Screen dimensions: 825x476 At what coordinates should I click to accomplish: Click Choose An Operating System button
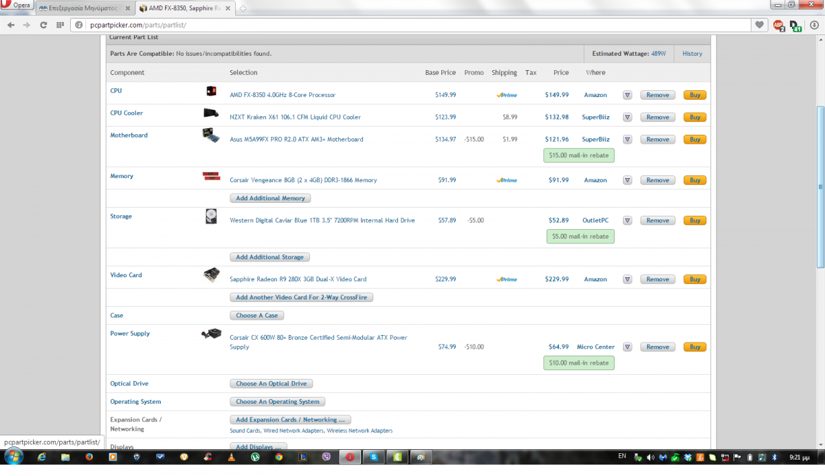point(277,402)
